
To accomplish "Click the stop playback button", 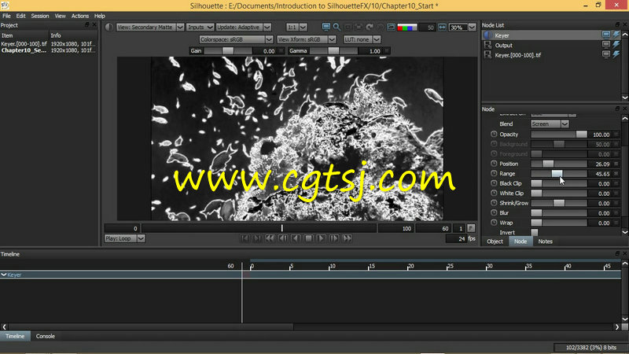I will [308, 238].
